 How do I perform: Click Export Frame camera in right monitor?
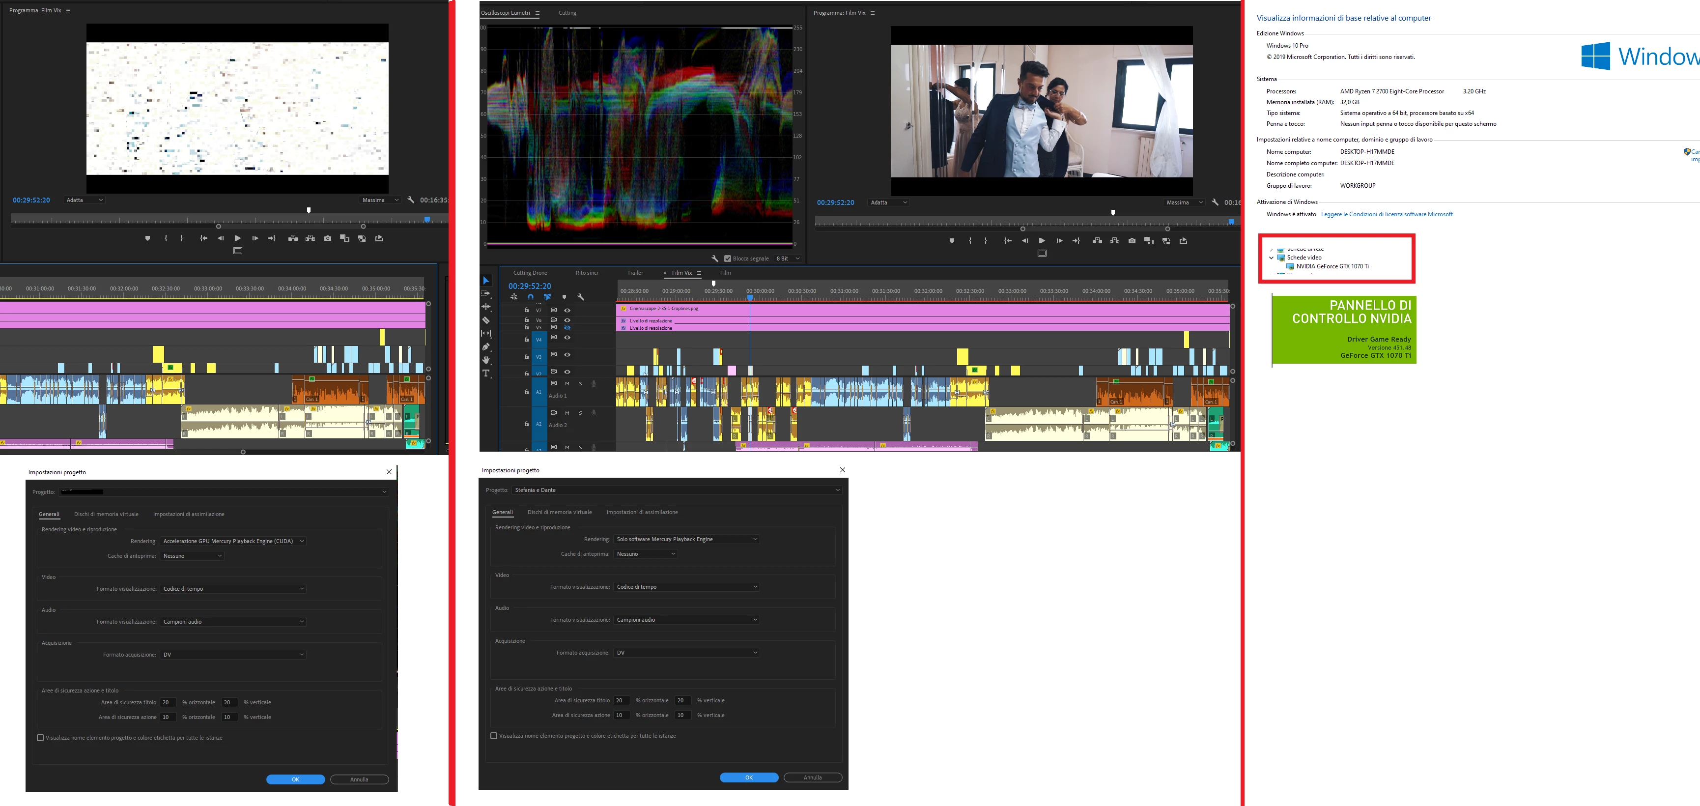(x=1132, y=241)
